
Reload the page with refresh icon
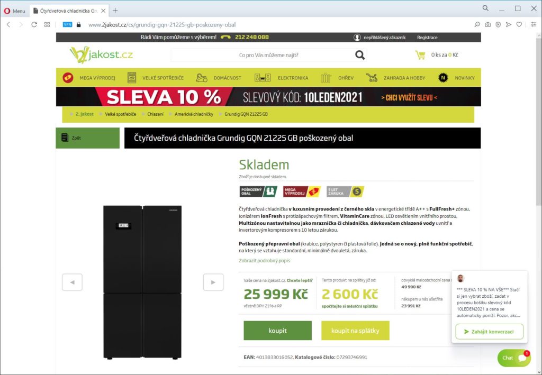[x=34, y=24]
